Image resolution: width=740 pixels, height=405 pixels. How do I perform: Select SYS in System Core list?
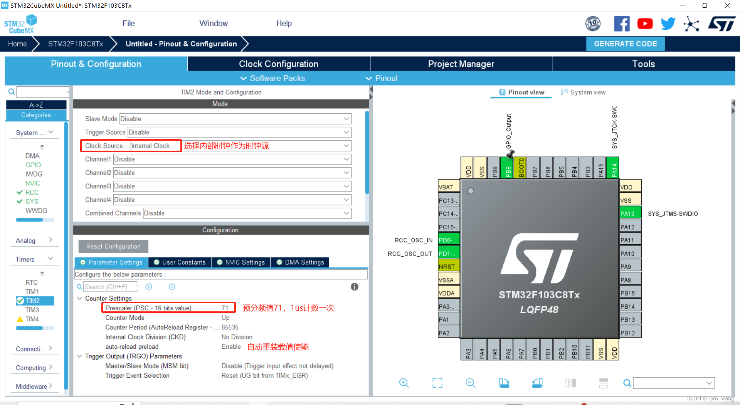coord(32,202)
